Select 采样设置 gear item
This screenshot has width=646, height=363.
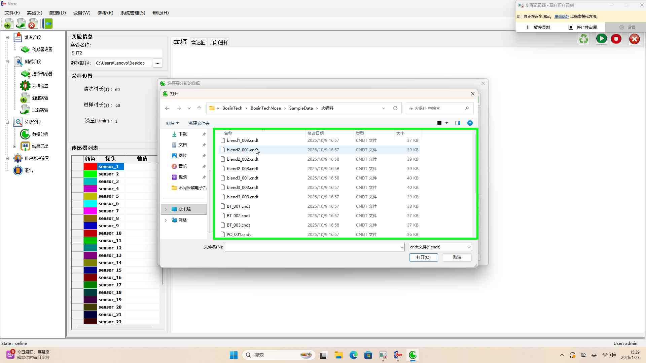pyautogui.click(x=40, y=86)
